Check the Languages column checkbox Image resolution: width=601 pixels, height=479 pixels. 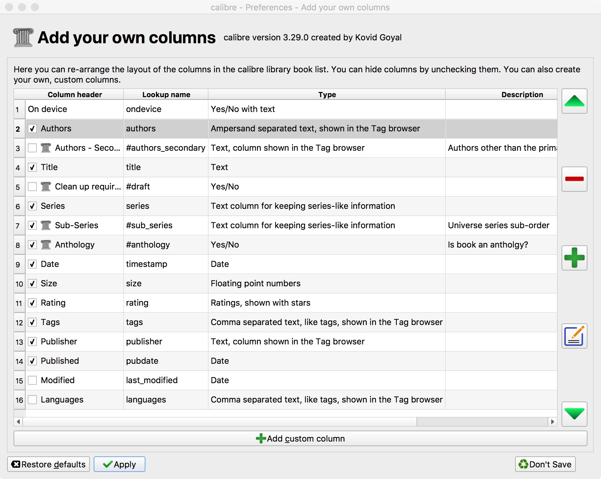click(32, 400)
